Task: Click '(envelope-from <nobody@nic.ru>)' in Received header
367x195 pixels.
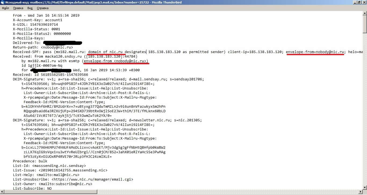Action: point(115,61)
